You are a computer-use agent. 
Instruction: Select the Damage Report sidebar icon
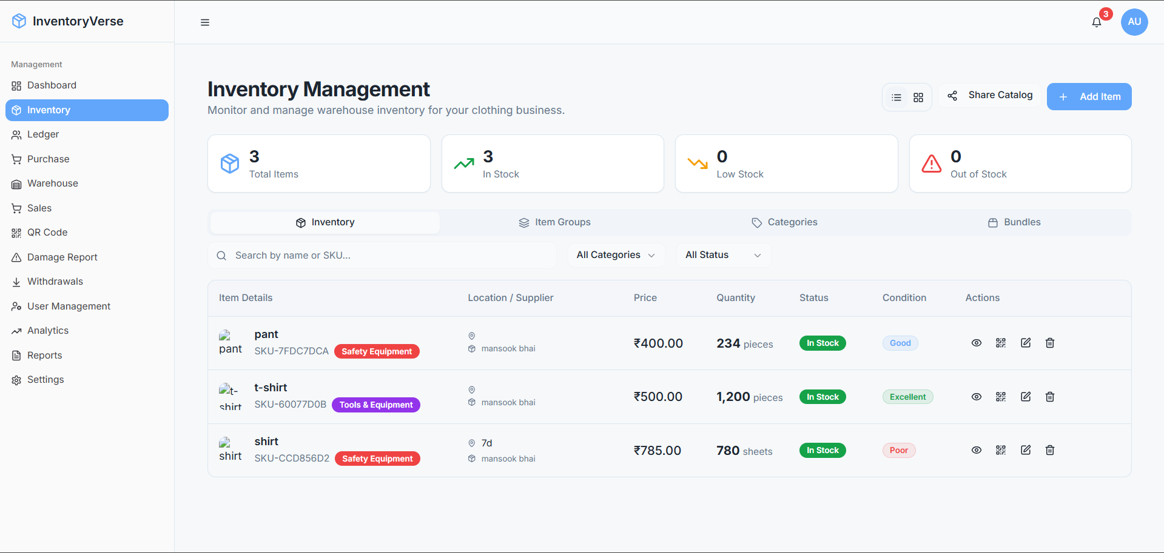pos(16,257)
